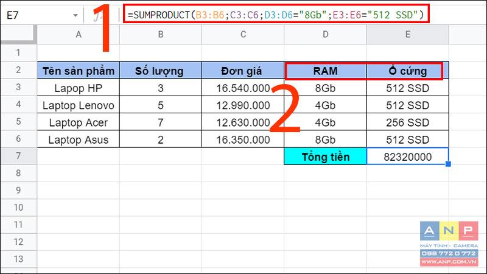
Task: Select row 10 header
Action: [19, 208]
